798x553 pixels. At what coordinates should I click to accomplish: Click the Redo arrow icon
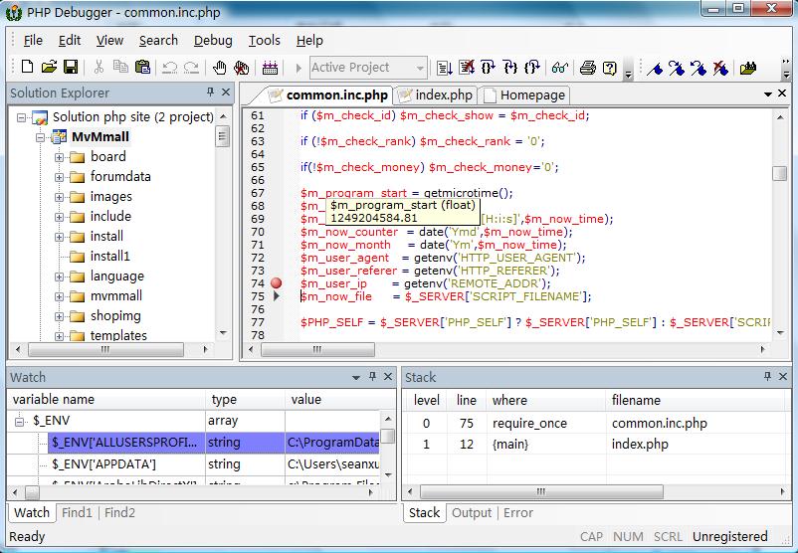[x=191, y=68]
